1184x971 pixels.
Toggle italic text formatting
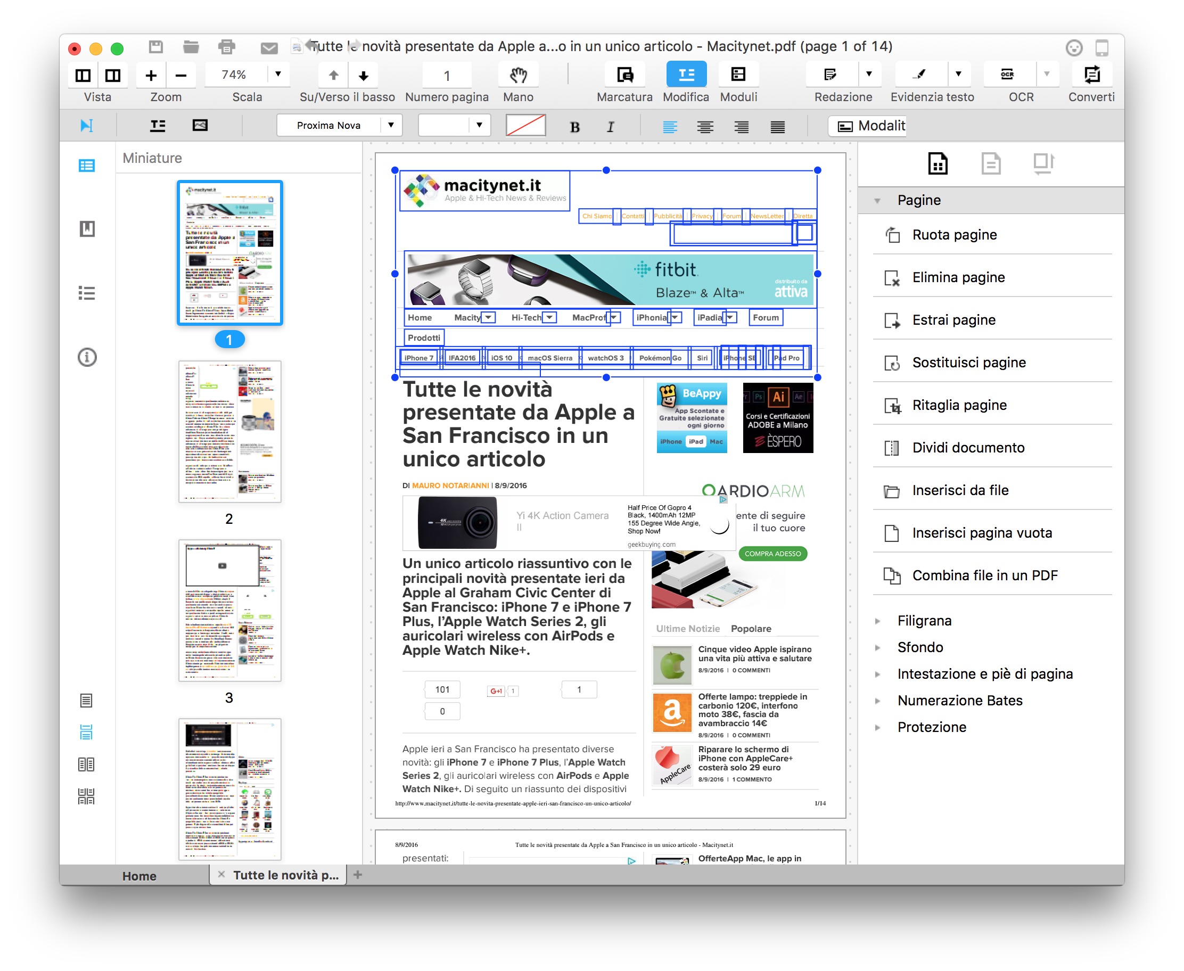(610, 127)
